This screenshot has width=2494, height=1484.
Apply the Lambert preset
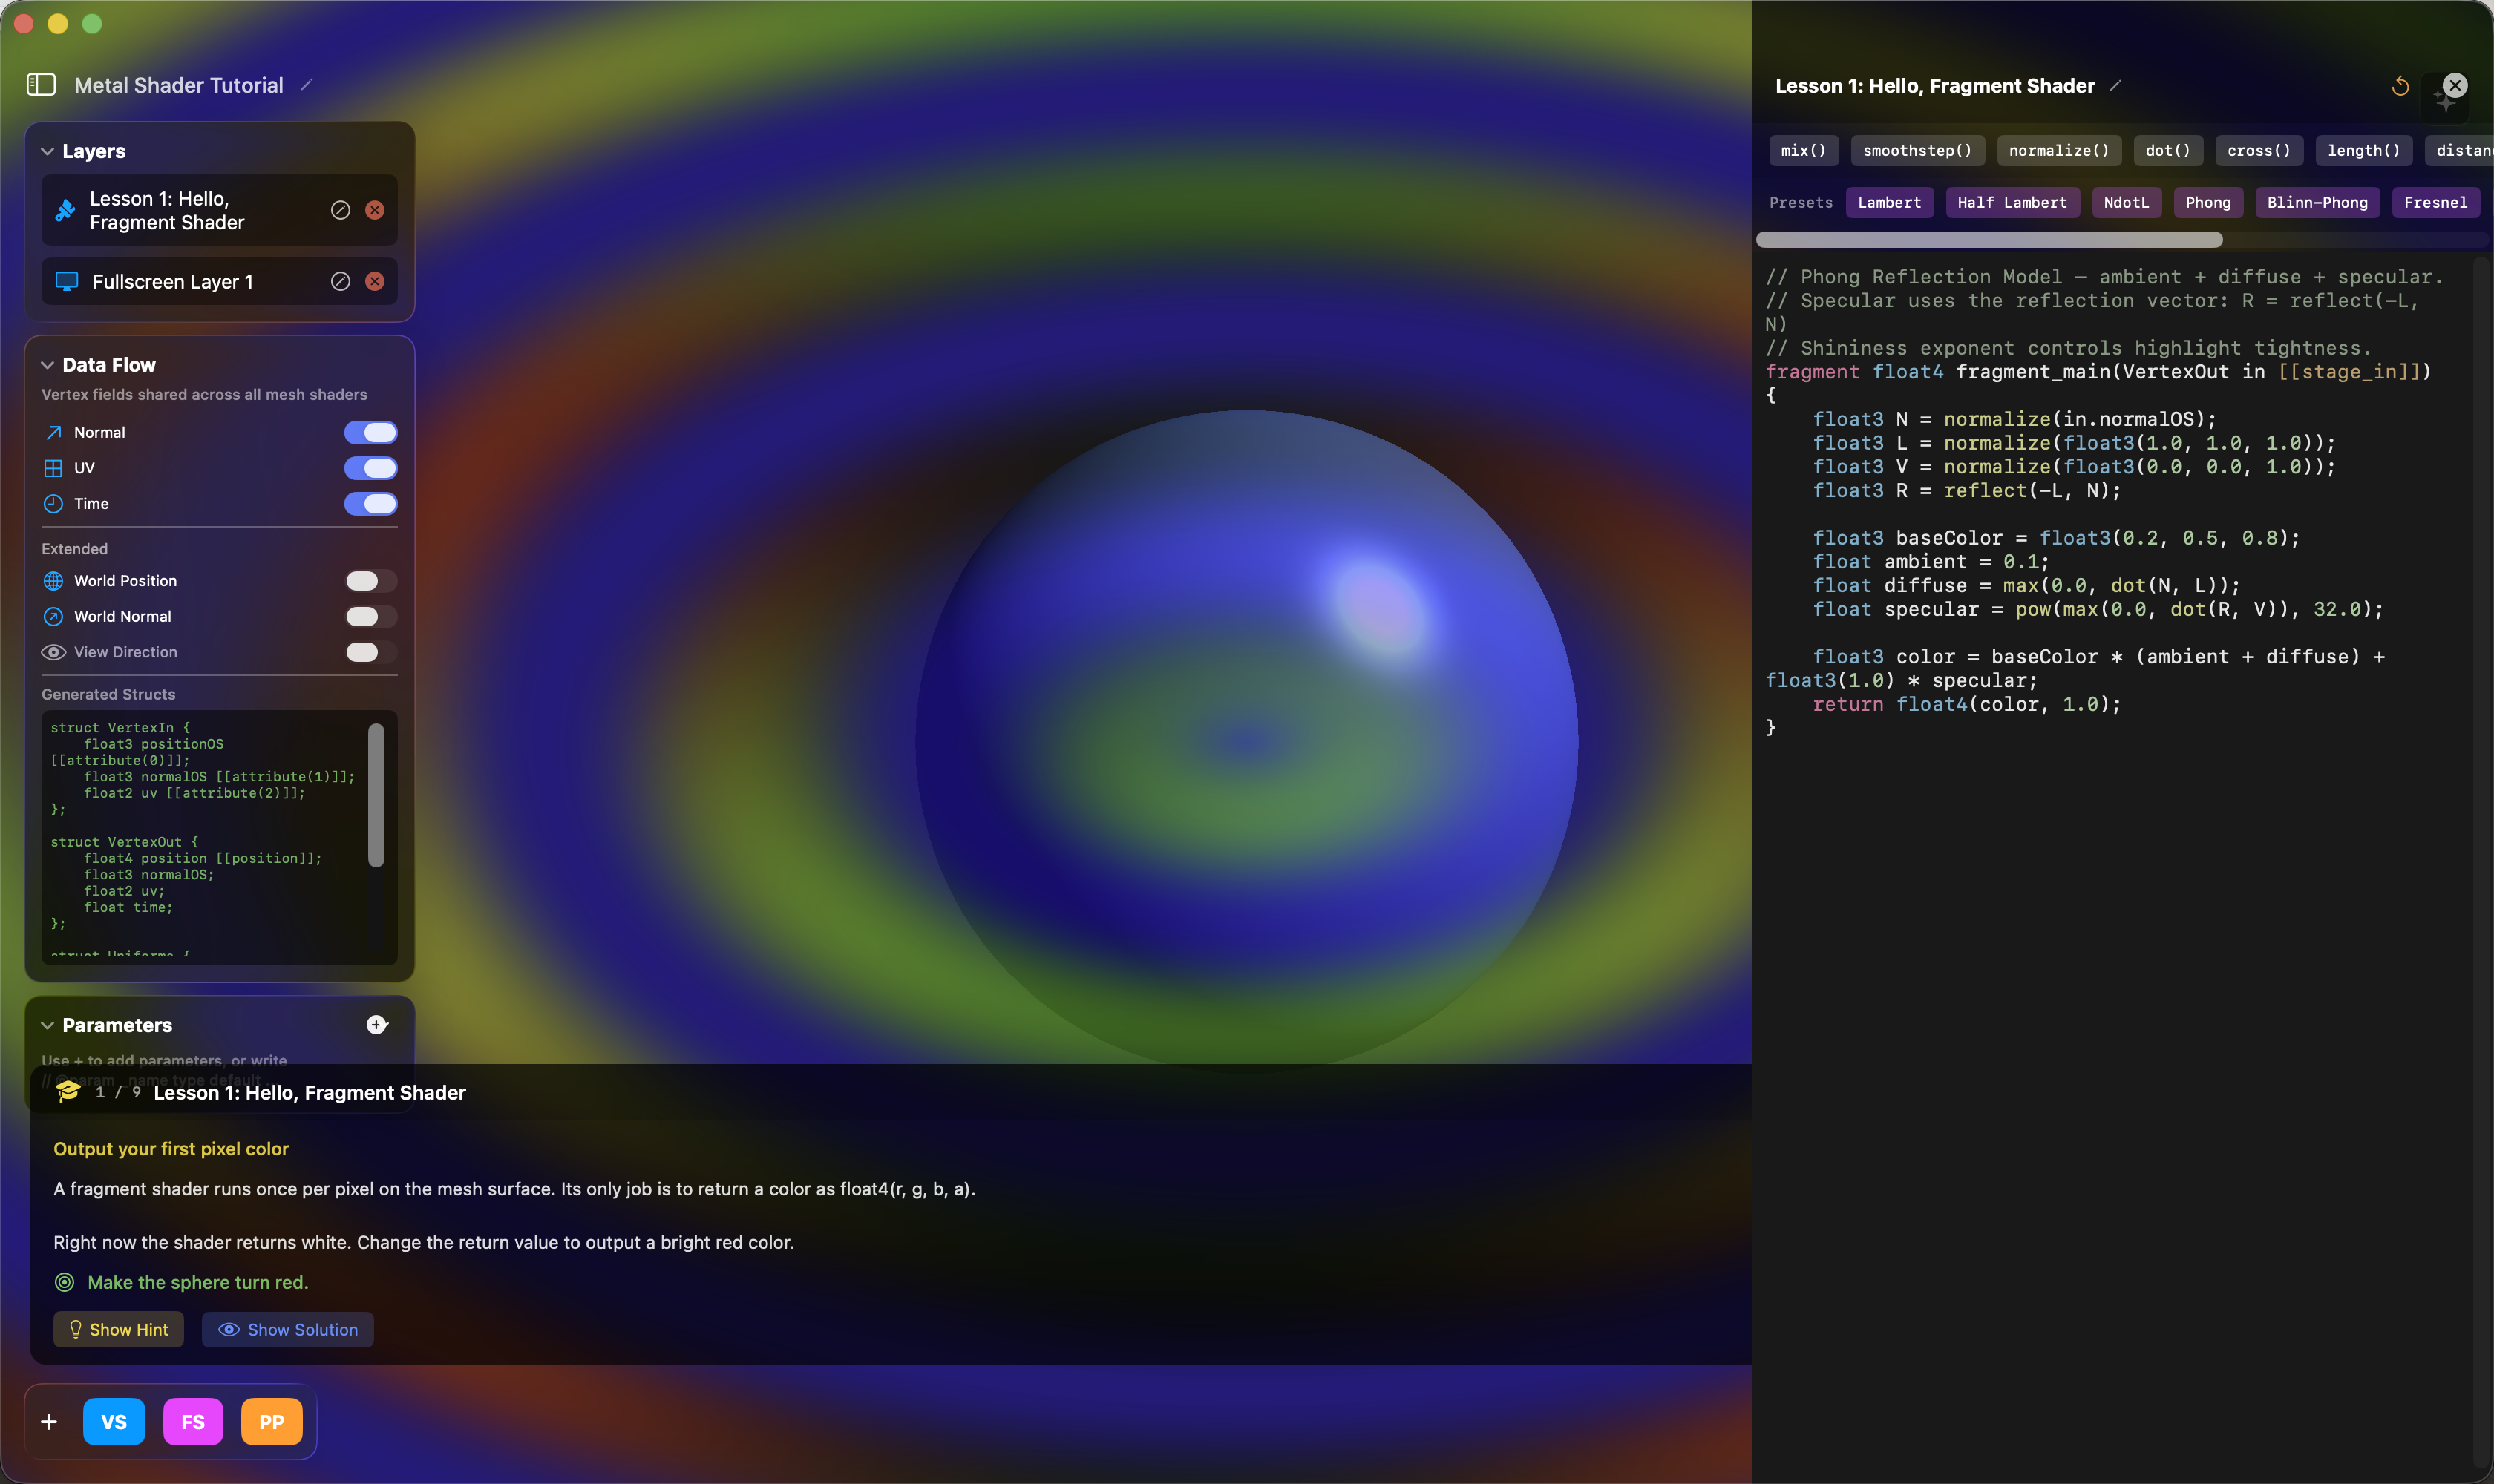coord(1889,203)
